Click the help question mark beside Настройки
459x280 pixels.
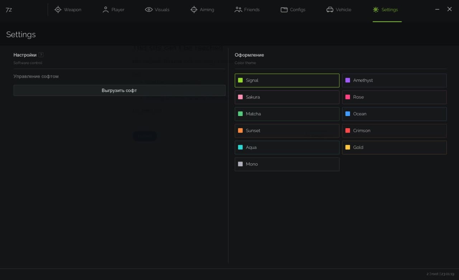coord(41,55)
